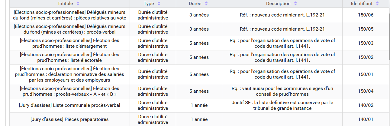Click the Description column header label

(278, 4)
